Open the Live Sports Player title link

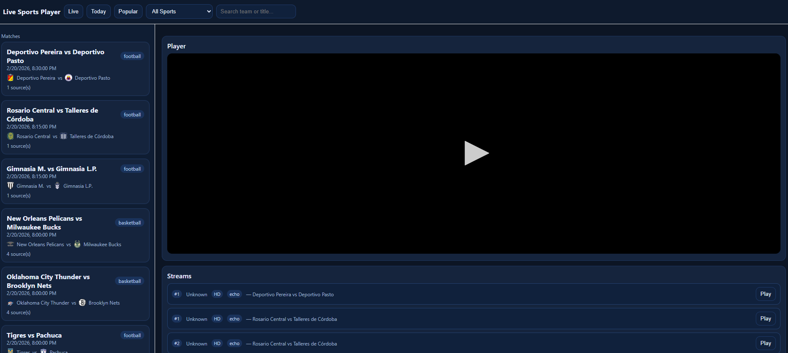32,12
